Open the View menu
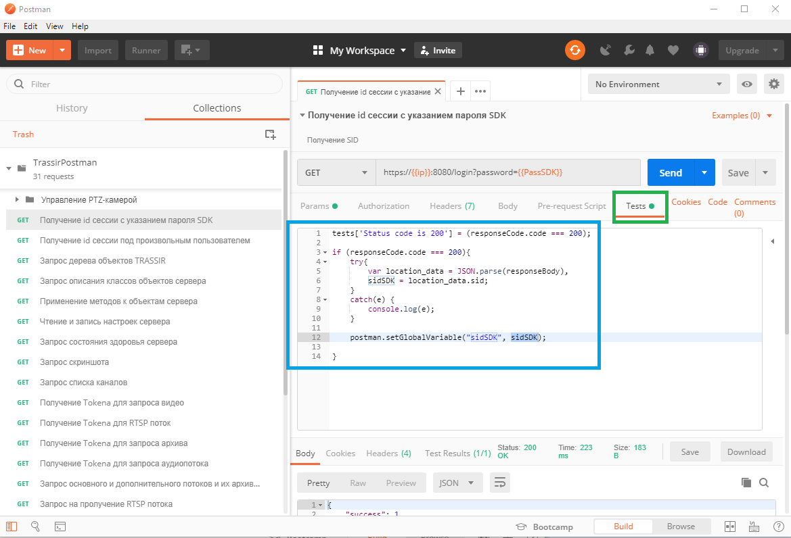Image resolution: width=791 pixels, height=538 pixels. point(55,26)
